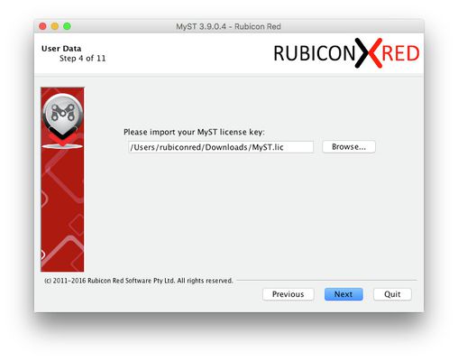The image size is (458, 361).
Task: Focus the MyST.lic license path field
Action: [221, 147]
